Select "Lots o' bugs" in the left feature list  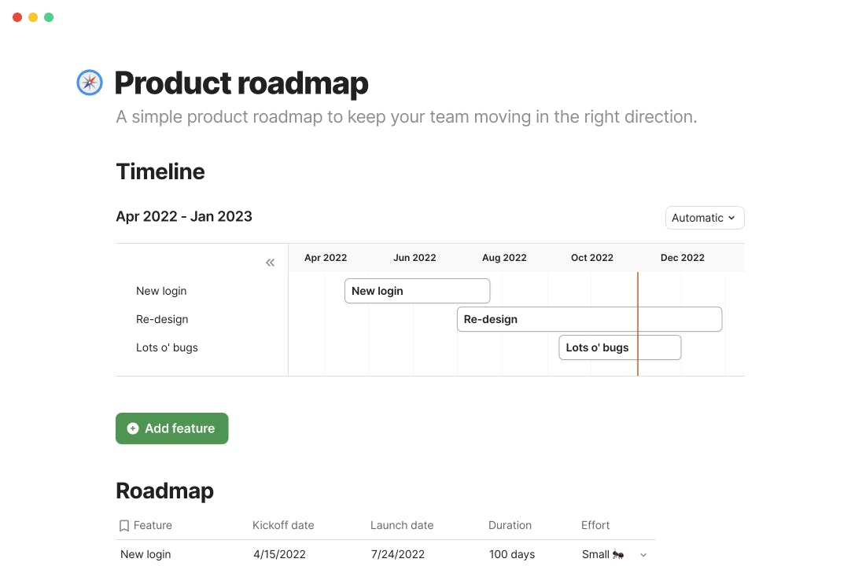tap(167, 347)
